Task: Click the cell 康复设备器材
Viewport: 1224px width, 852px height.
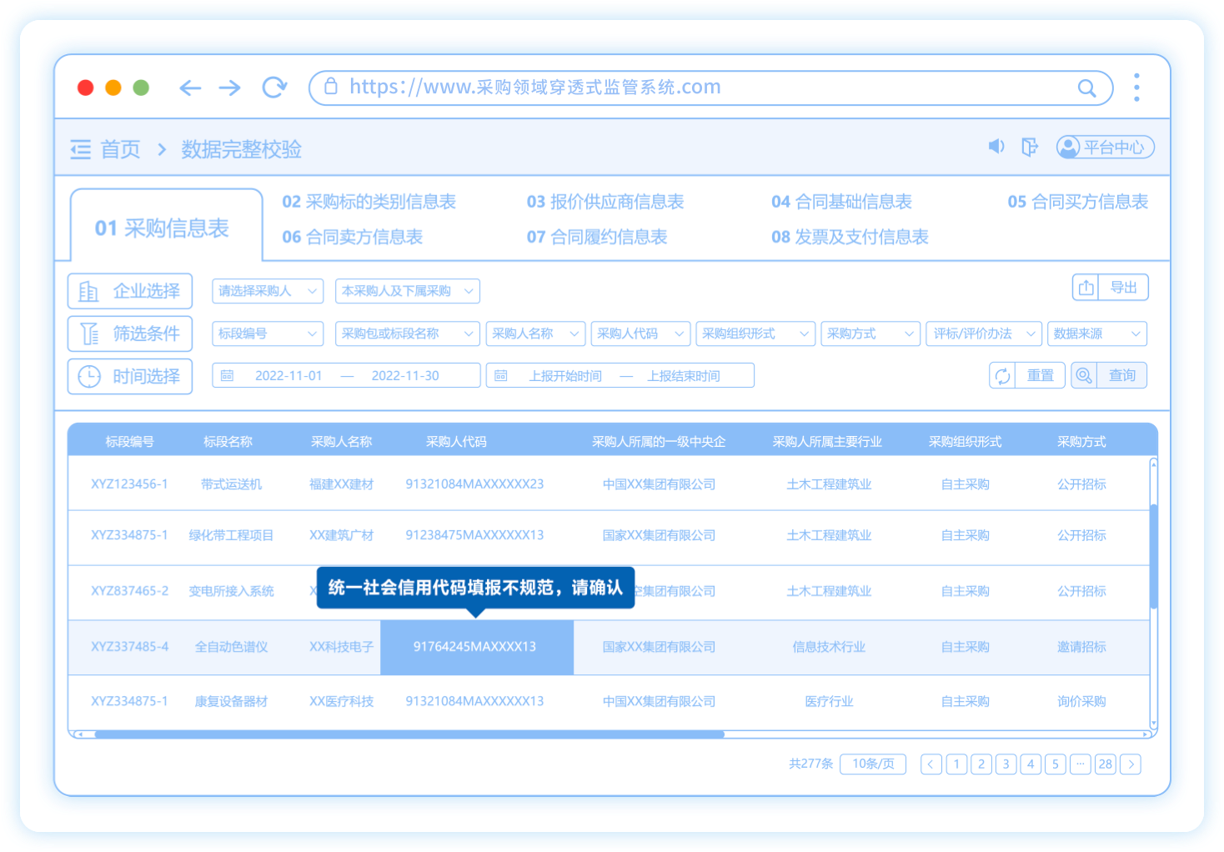Action: (x=231, y=702)
